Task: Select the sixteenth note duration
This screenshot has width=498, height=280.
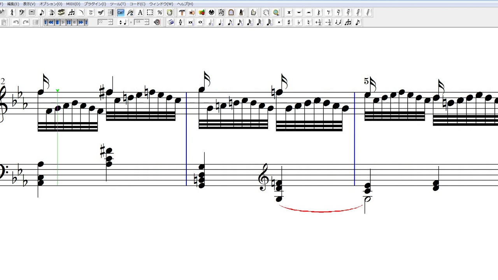Action: [x=240, y=22]
